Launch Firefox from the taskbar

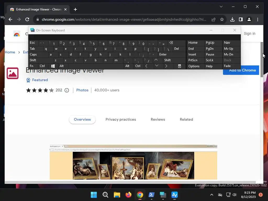(128, 195)
